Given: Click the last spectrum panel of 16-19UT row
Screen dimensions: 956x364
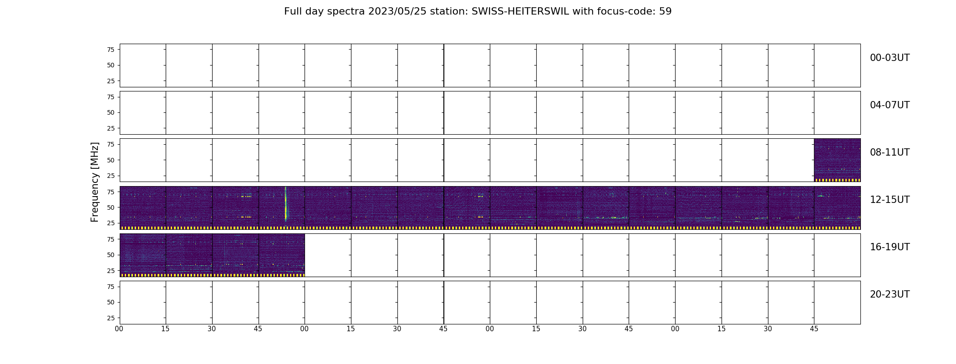Looking at the screenshot, I should (282, 255).
